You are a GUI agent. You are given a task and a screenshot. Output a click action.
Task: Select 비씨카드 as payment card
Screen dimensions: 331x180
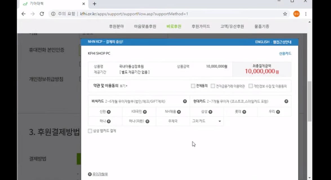pos(139,101)
